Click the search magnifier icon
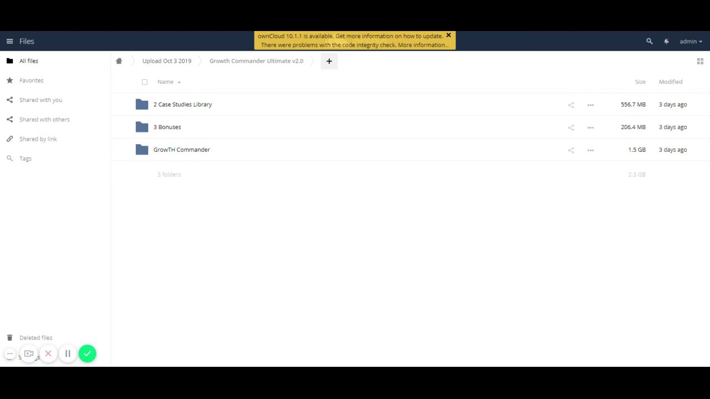 click(x=650, y=42)
